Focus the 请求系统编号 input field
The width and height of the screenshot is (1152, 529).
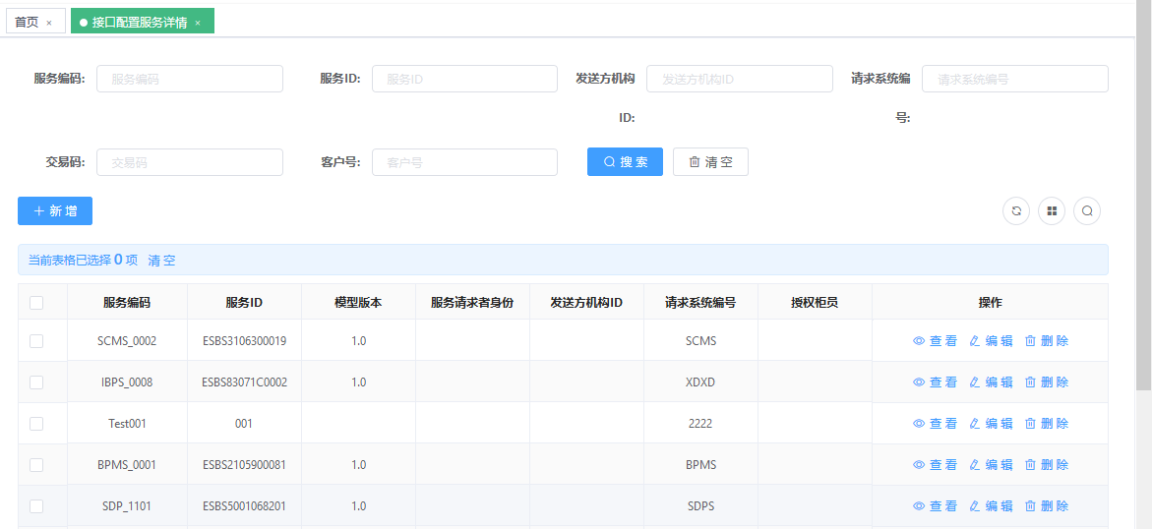coord(1014,79)
